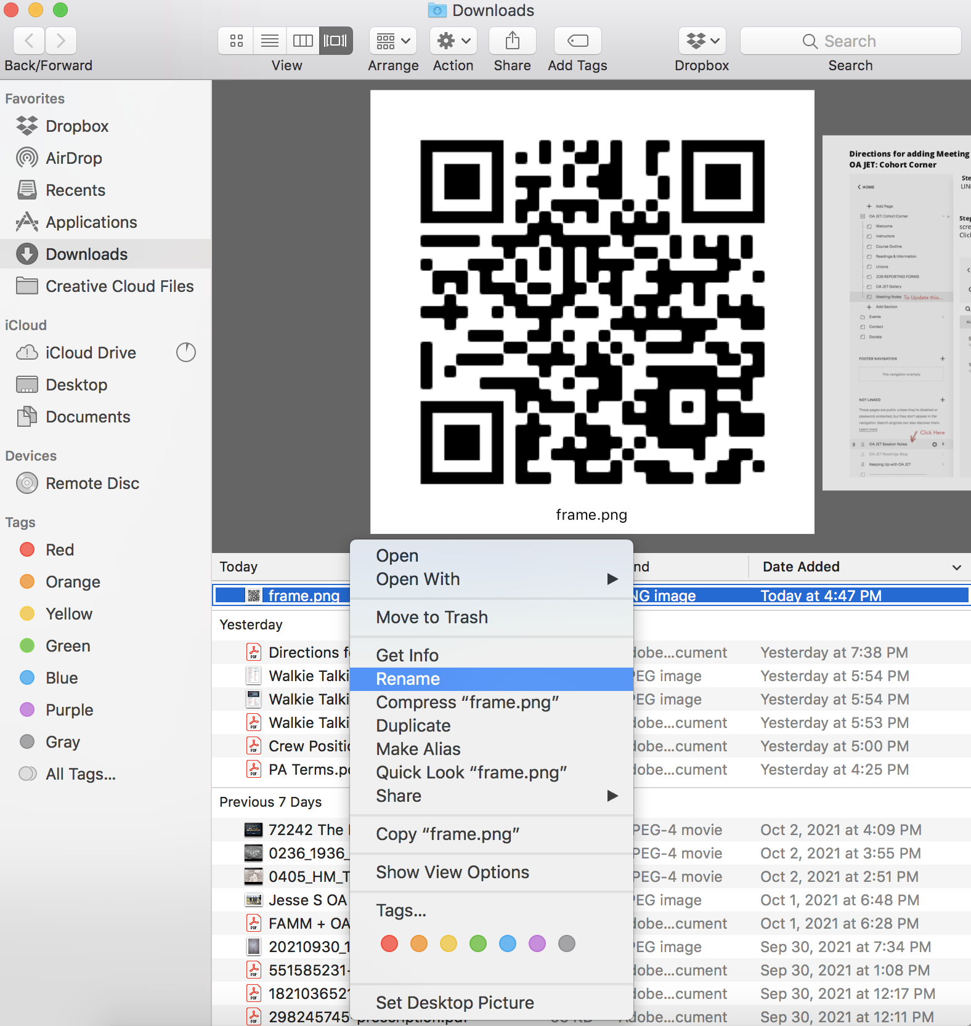The image size is (971, 1026).
Task: Apply the yellow tag dot in context menu
Action: pyautogui.click(x=449, y=943)
